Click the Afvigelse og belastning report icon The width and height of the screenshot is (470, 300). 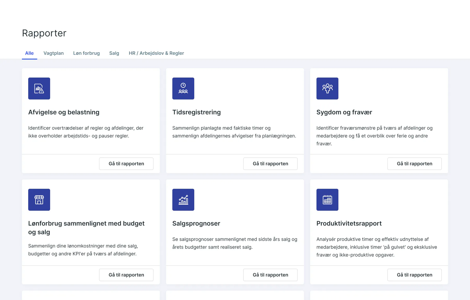[x=39, y=89]
